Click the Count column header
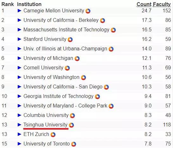Viewport: 173px width, 148px height. point(144,4)
